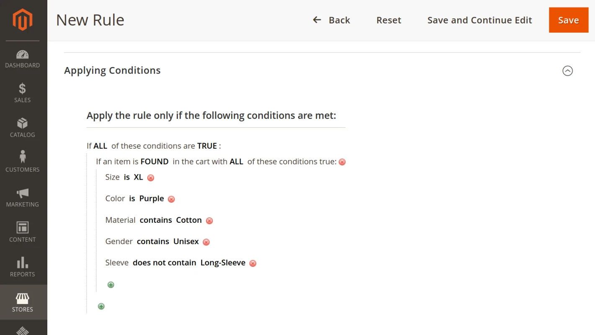Add a new child condition with the plus icon

pyautogui.click(x=111, y=284)
